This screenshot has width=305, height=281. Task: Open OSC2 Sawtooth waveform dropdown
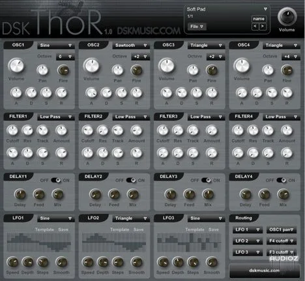coord(131,46)
